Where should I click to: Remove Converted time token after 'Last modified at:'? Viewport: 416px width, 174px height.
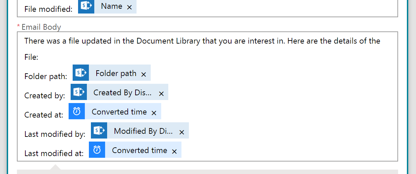[x=174, y=151]
